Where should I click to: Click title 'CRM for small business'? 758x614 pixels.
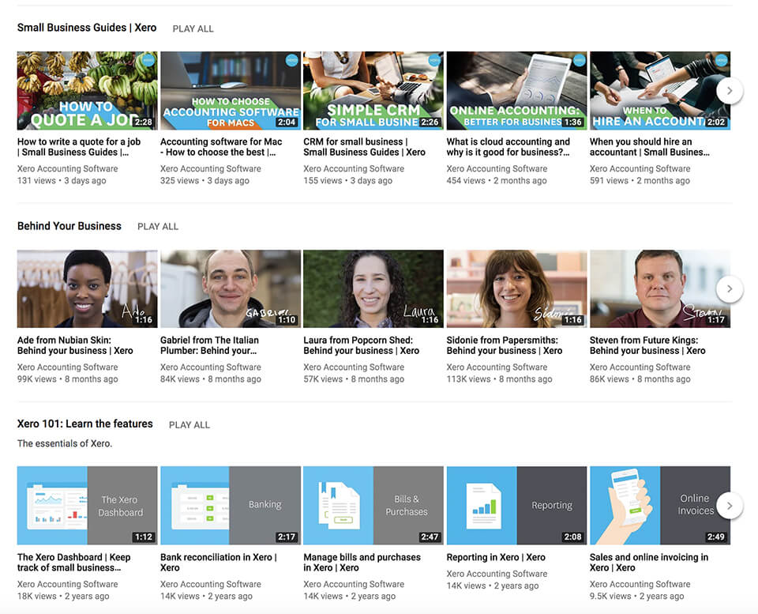(365, 147)
